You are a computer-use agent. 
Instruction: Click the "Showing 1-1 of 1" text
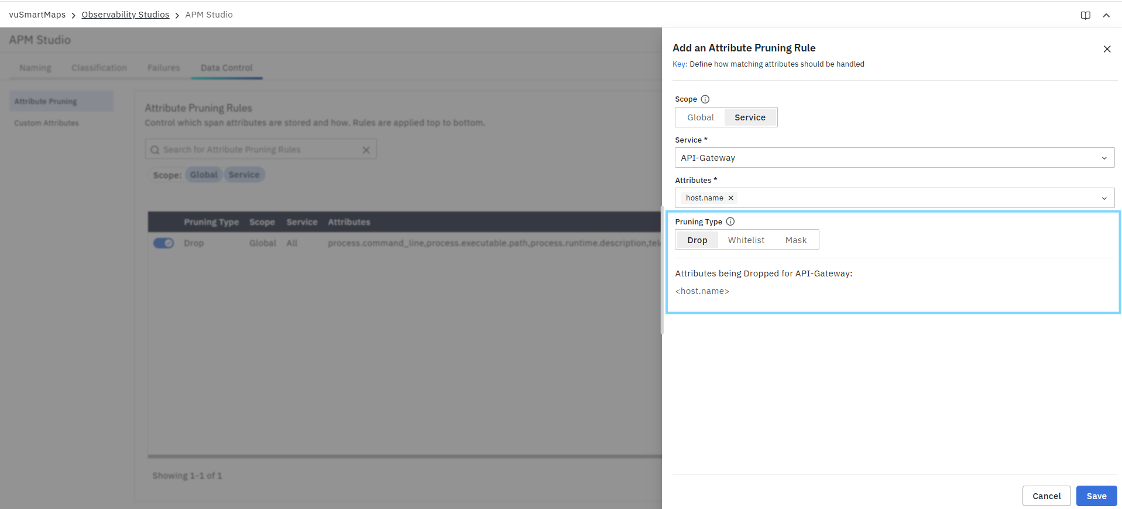[x=187, y=476]
